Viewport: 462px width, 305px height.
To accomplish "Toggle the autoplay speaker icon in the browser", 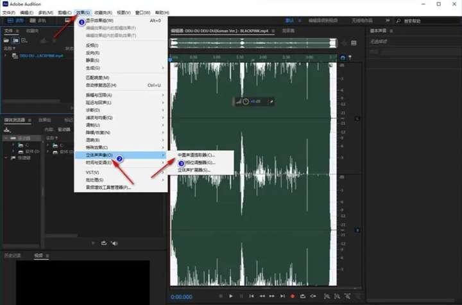I will (x=115, y=243).
